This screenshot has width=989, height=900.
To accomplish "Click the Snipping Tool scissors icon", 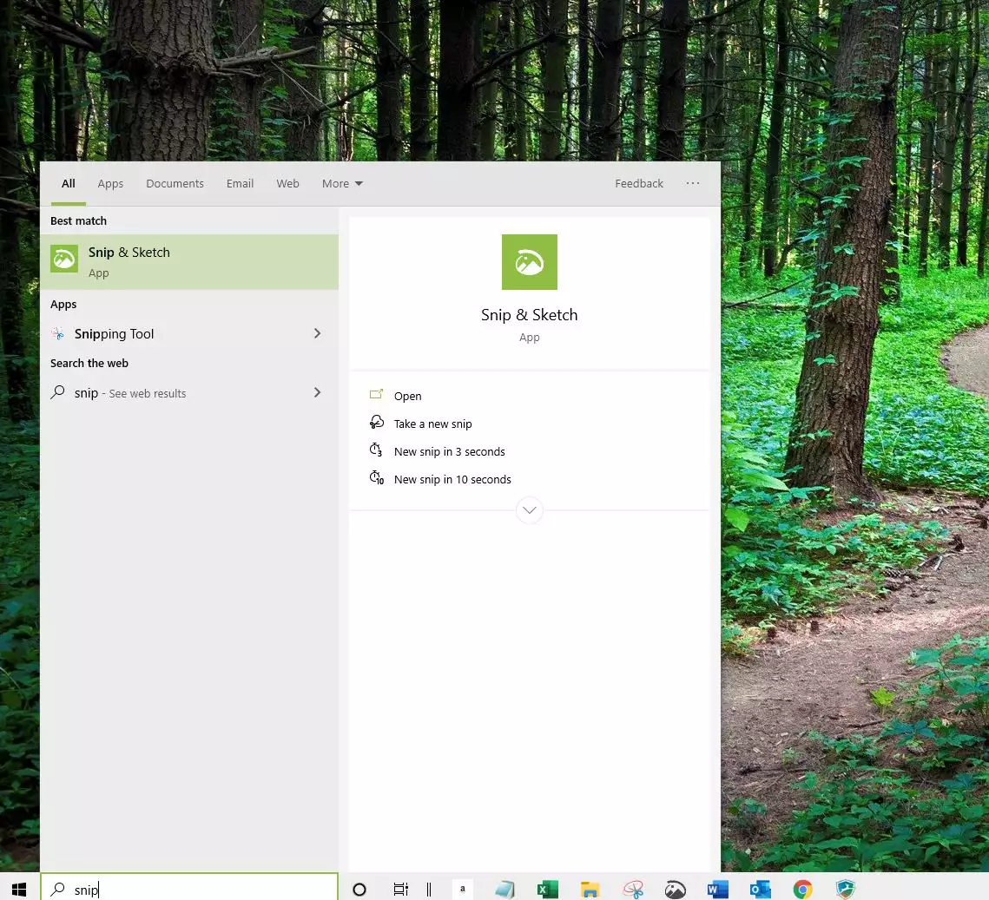I will point(58,333).
